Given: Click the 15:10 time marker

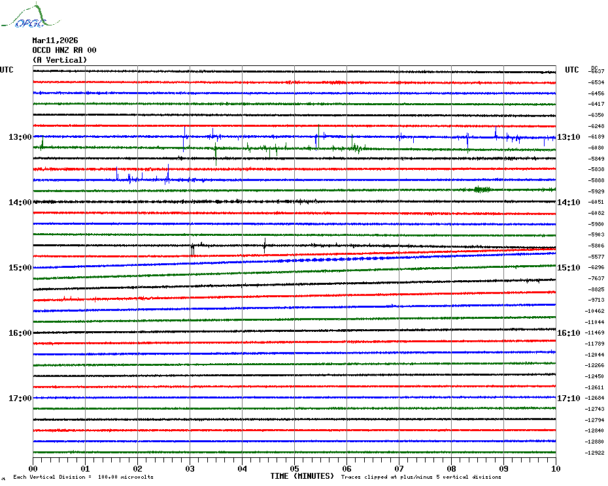Looking at the screenshot, I should 568,268.
